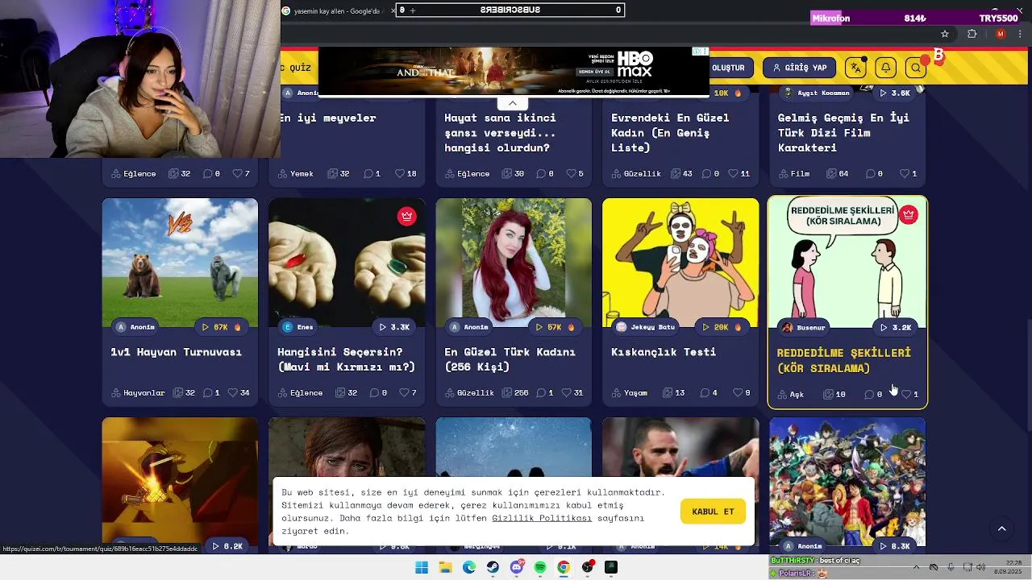Viewport: 1032px width, 580px height.
Task: Open Discord from taskbar
Action: (517, 567)
